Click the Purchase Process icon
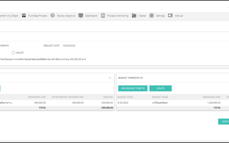229x143 pixels. click(24, 16)
